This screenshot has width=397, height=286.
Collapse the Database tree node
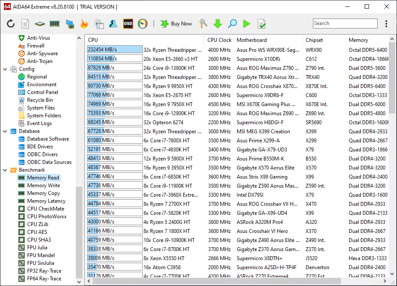coord(4,131)
